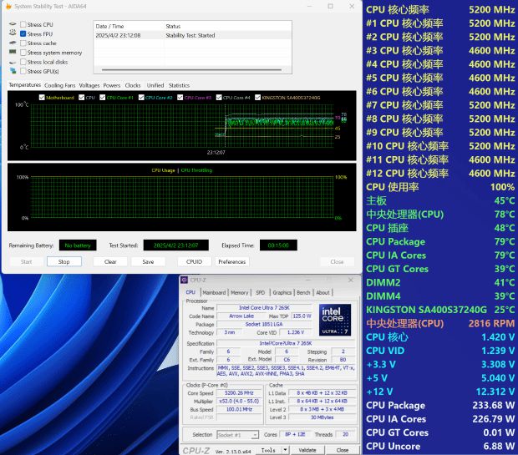Click the Stress cache icon
Viewport: 518px width, 455px height.
tap(13, 43)
